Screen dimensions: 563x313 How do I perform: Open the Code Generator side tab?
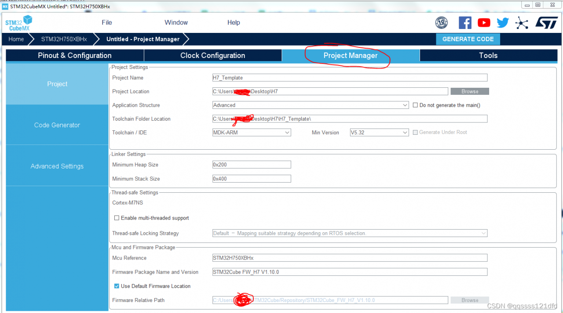click(x=57, y=125)
